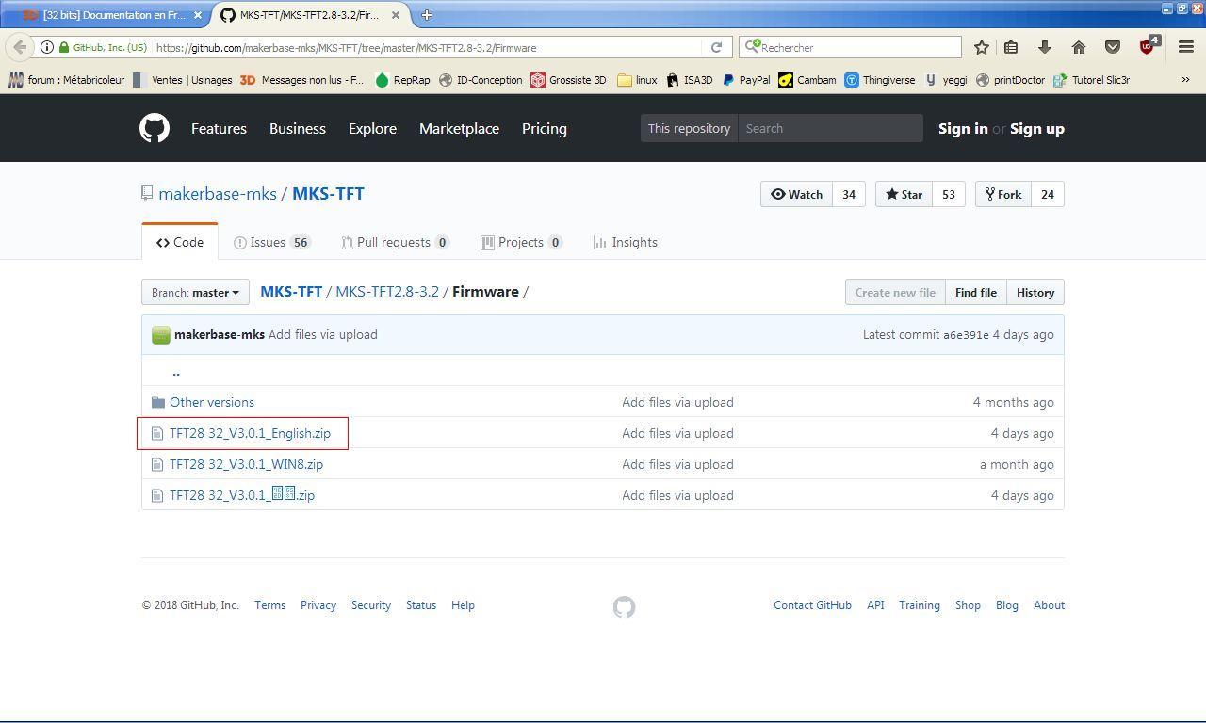Click the Firefox URL address bar

426,47
